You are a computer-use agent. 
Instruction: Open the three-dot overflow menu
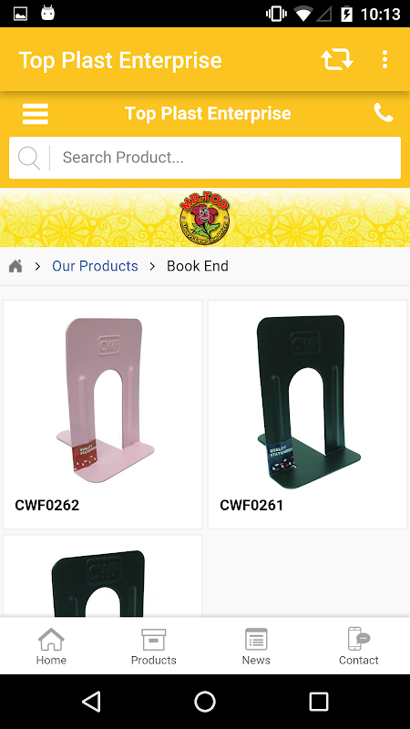pyautogui.click(x=384, y=60)
